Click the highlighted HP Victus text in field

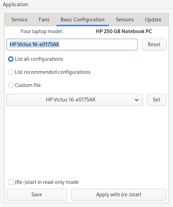[x=34, y=45]
